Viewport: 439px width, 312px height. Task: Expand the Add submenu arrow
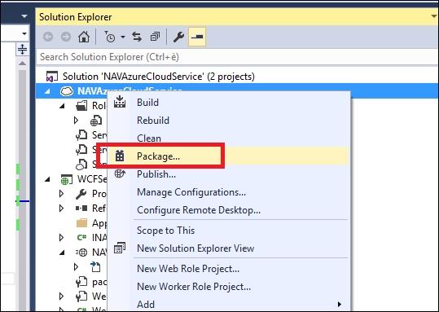tap(340, 304)
